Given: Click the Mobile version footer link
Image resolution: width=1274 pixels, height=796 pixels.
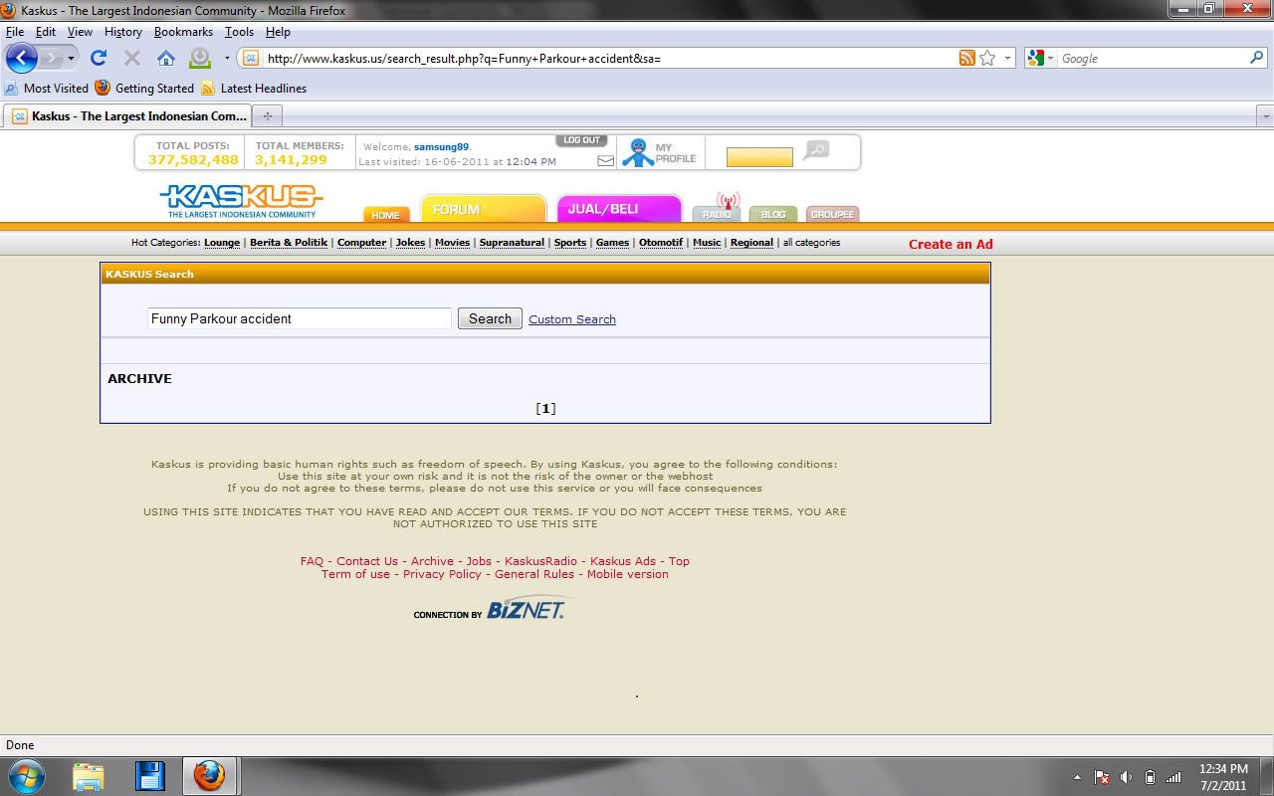Looking at the screenshot, I should [x=628, y=574].
